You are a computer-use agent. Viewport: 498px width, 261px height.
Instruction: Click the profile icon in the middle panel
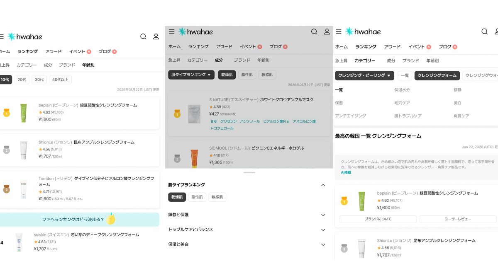point(327,31)
